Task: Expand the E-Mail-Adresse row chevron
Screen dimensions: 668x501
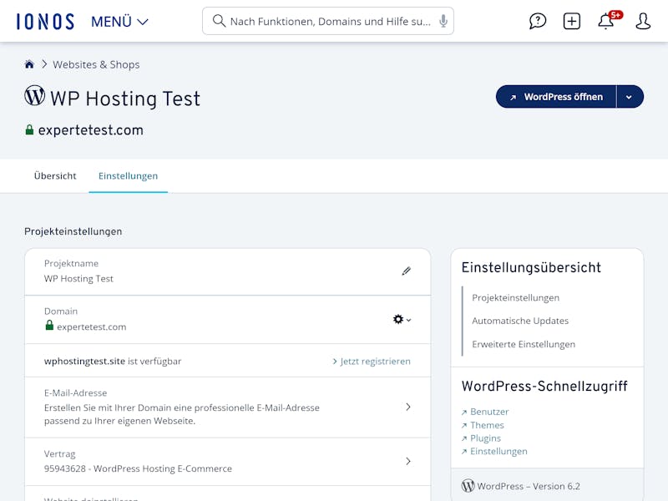Action: [408, 407]
